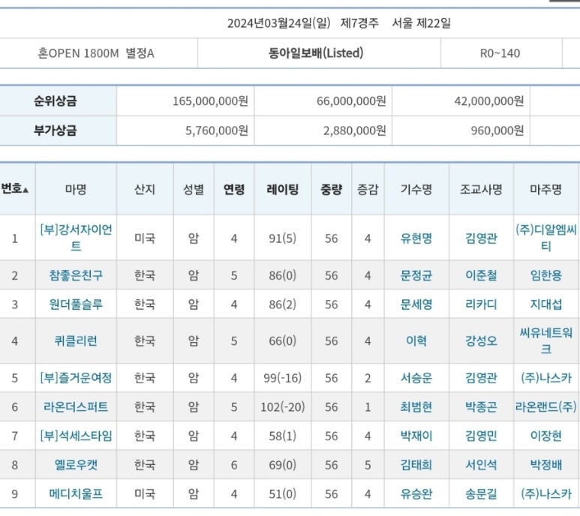The width and height of the screenshot is (580, 516).
Task: Open jockey 문정균 profile
Action: (416, 275)
